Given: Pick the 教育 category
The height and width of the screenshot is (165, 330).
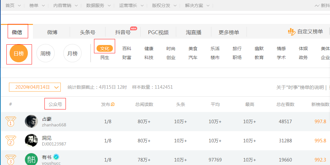Looking at the screenshot, I should pos(259,57).
